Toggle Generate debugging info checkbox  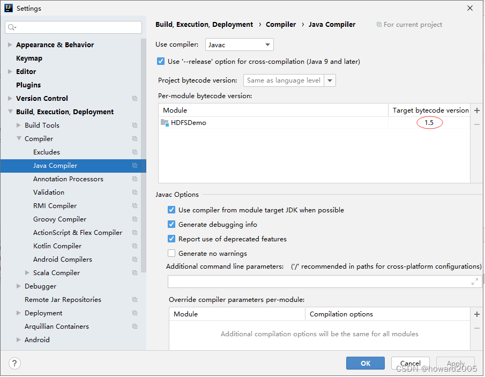pos(171,224)
